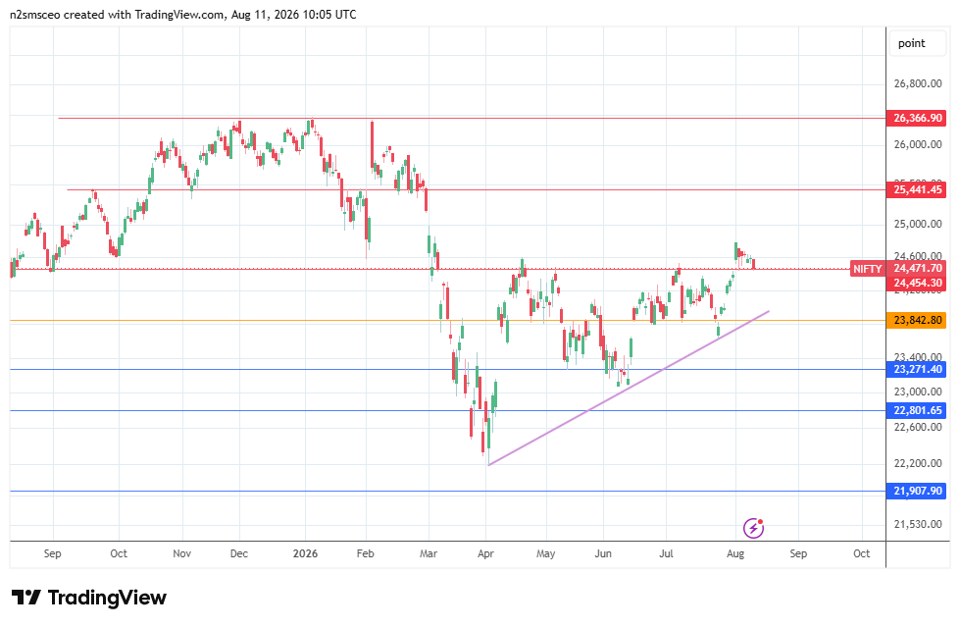Click the point label box
The image size is (960, 627).
click(x=917, y=43)
